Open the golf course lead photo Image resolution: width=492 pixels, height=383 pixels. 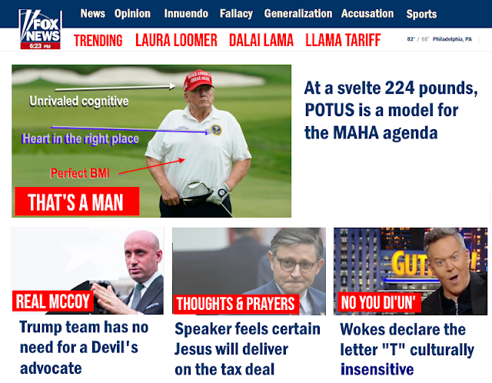point(151,141)
